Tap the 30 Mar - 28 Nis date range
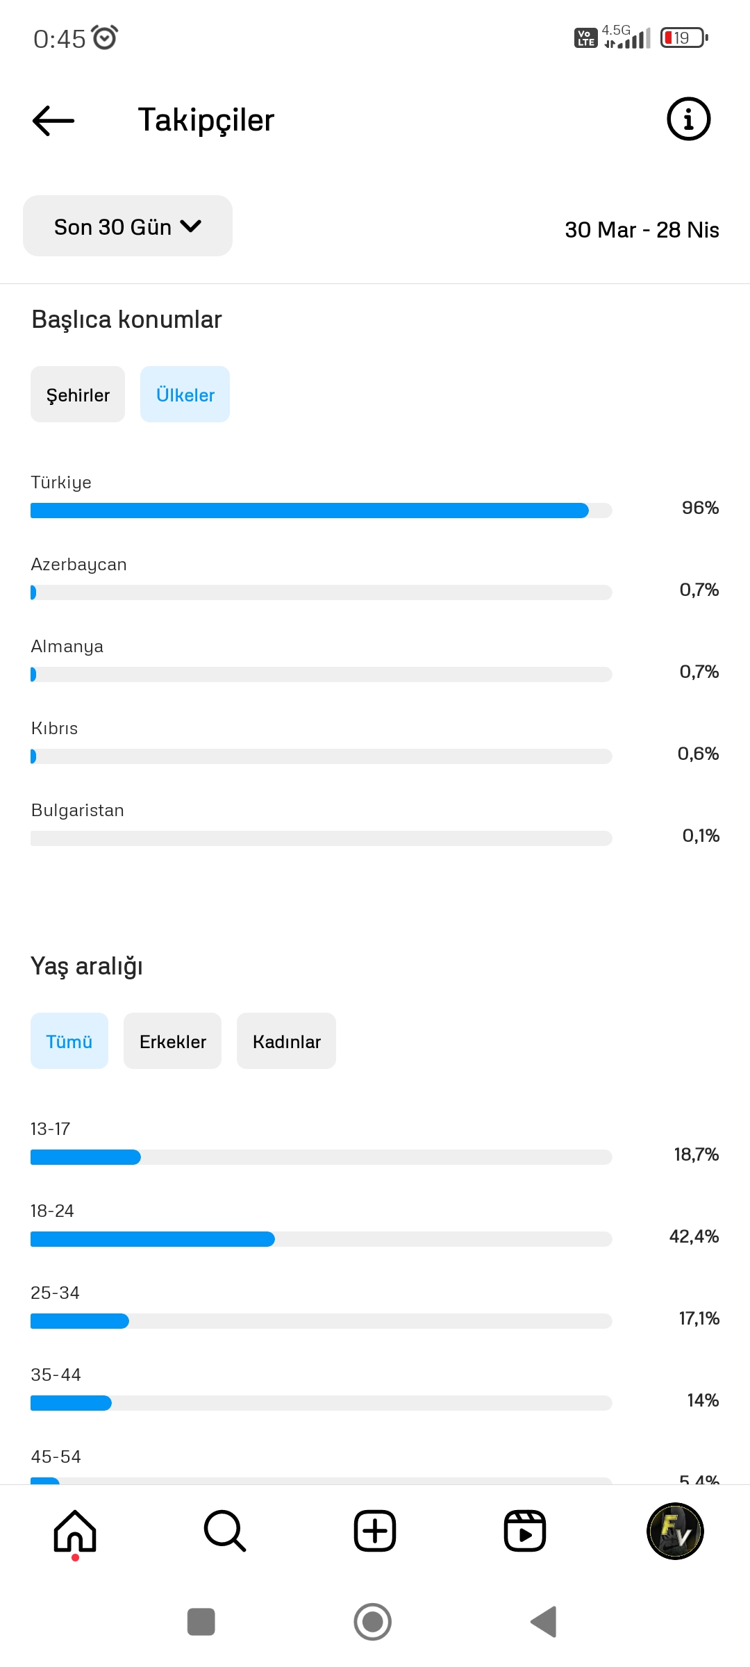Screen dimensions: 750x1667 642,230
